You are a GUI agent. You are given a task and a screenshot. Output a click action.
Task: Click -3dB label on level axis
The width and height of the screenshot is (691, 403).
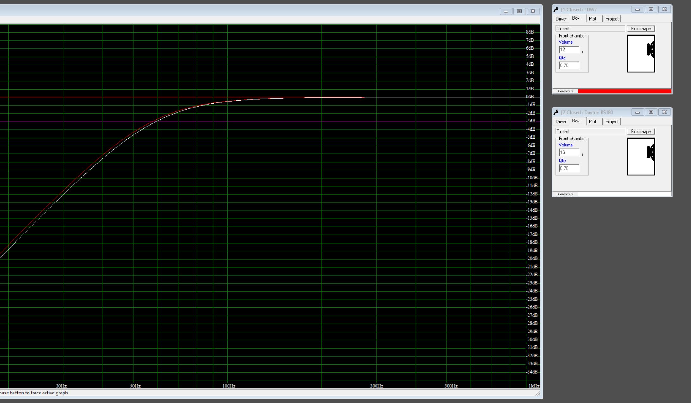click(531, 121)
